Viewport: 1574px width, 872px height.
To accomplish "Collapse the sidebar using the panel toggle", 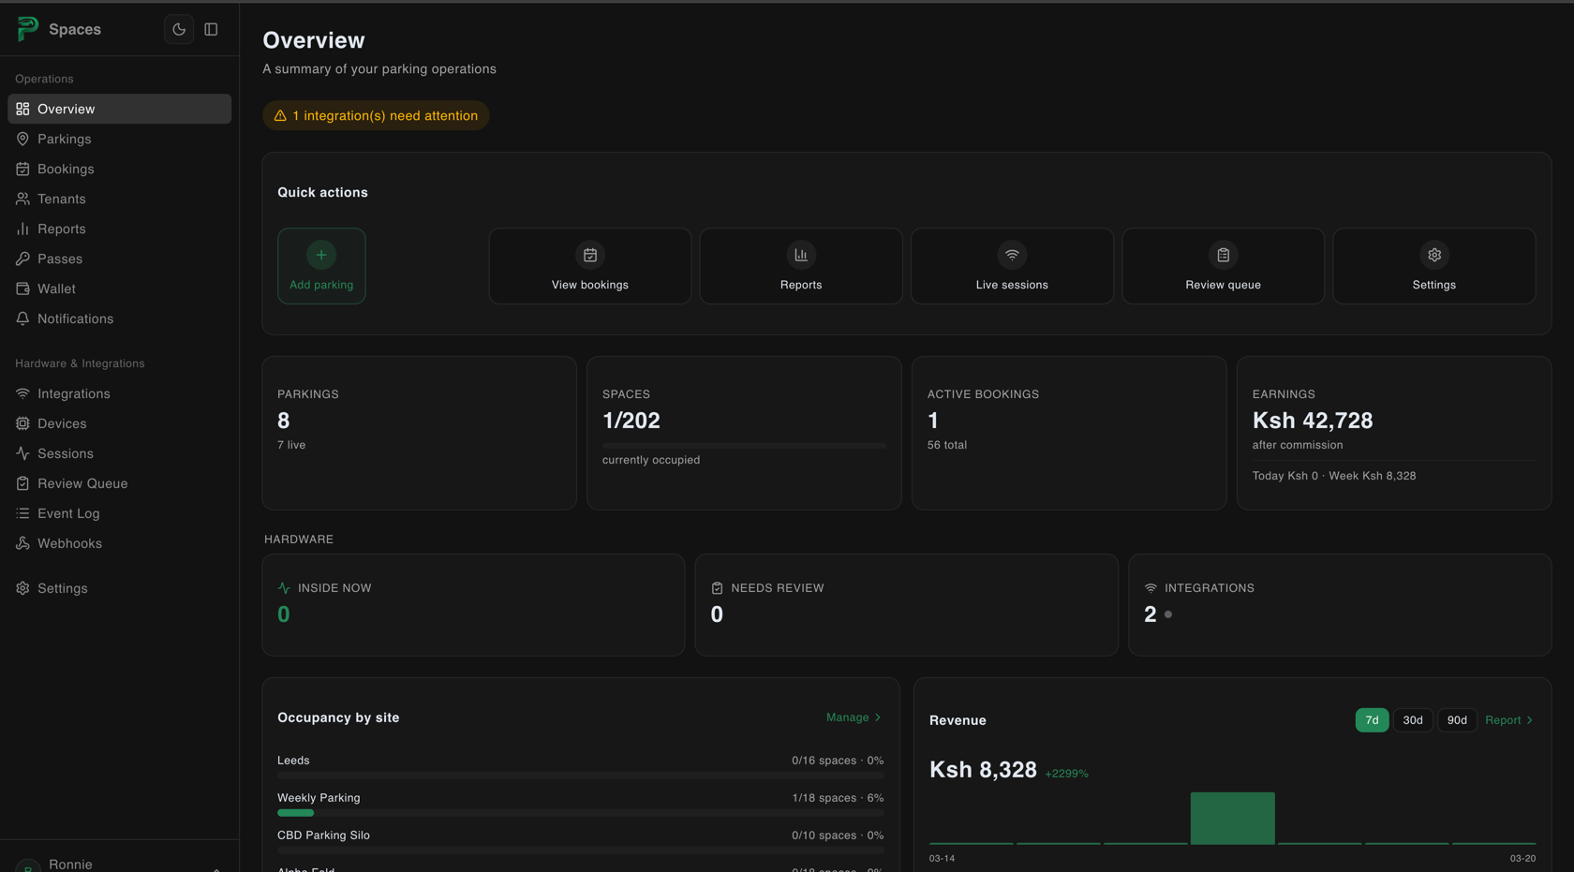I will coord(211,29).
